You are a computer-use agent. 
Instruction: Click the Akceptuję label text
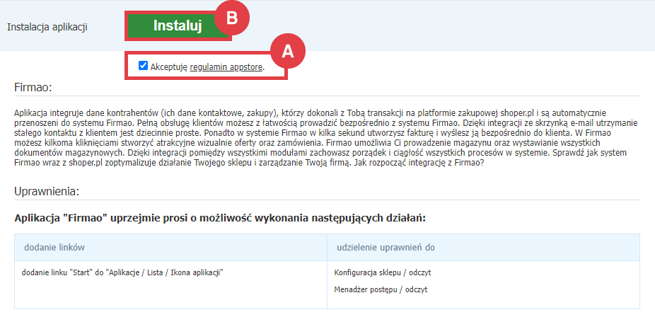point(169,67)
